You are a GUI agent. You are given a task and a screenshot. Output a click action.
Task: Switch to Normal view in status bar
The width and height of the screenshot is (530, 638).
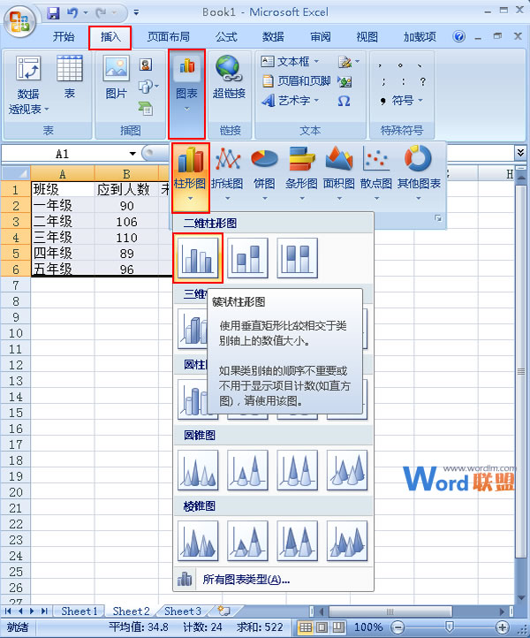coord(306,627)
